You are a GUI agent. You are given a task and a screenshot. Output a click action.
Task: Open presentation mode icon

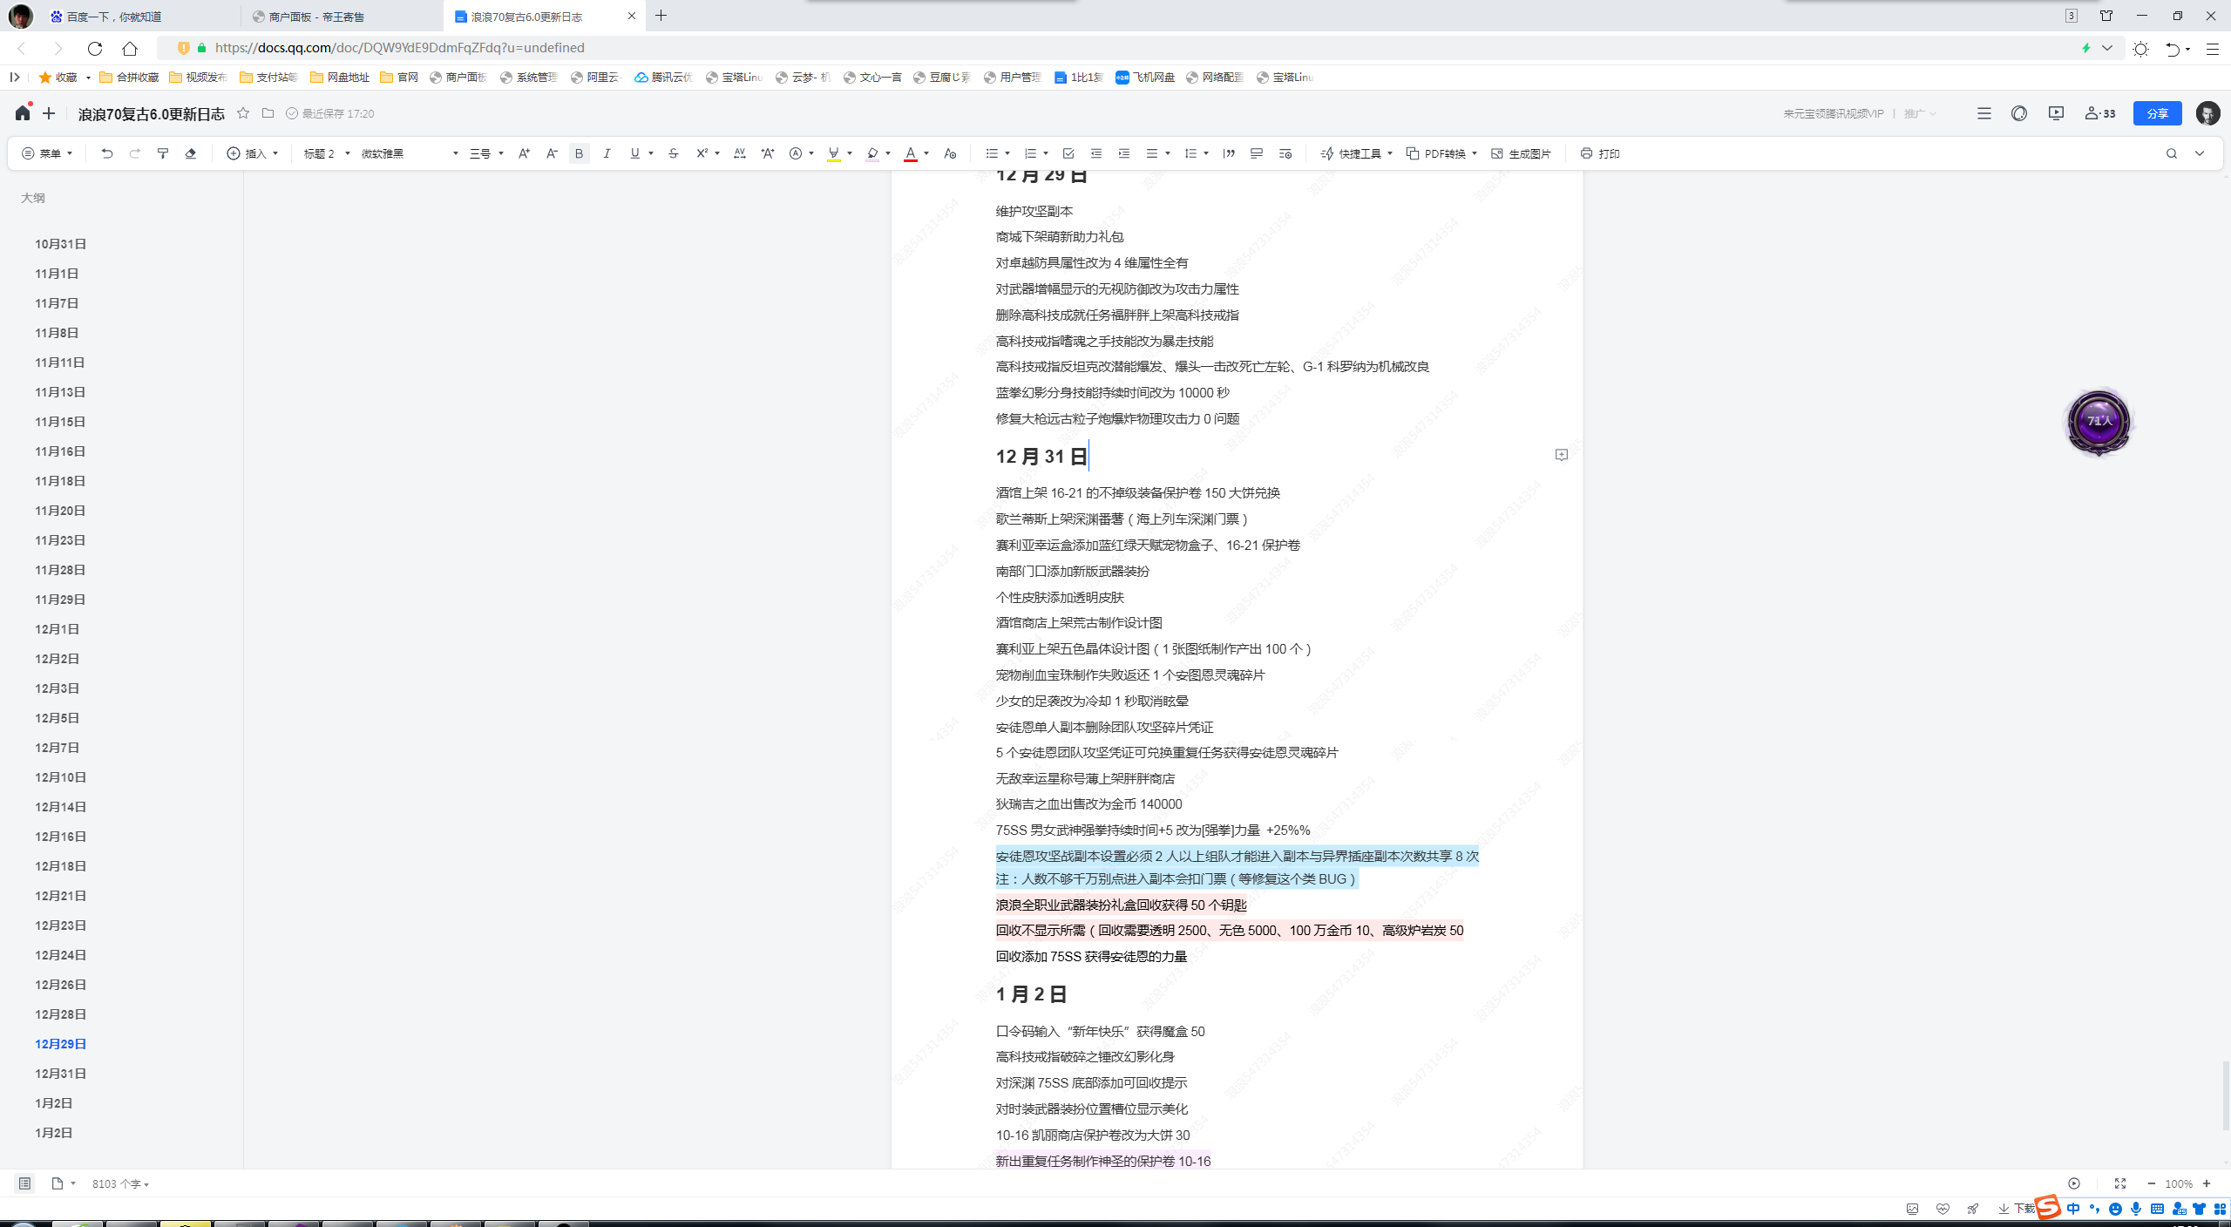2056,113
